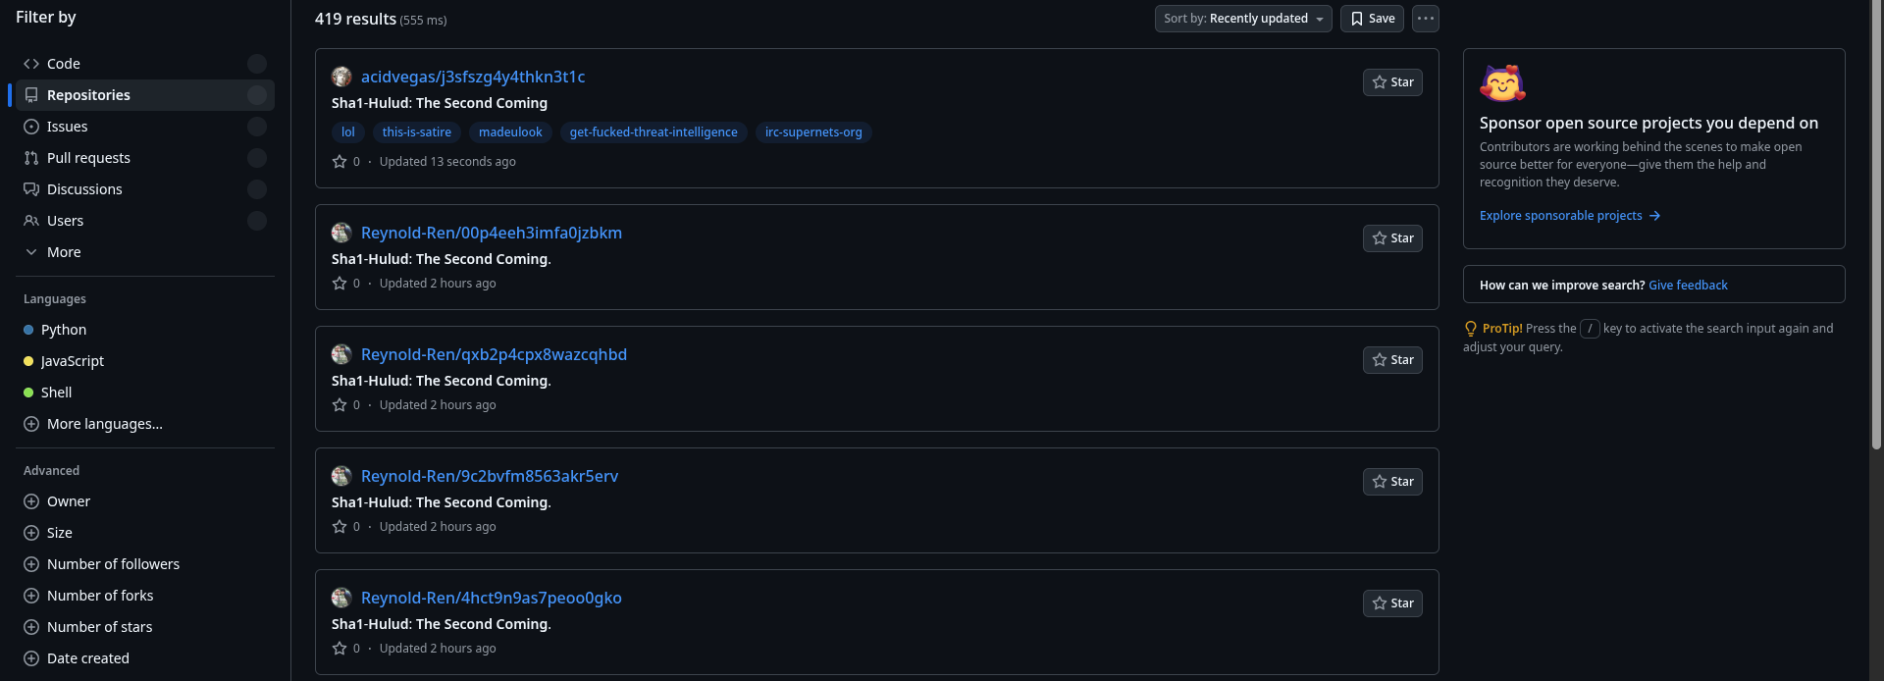
Task: Click avatar next to Reynold-Ren/4hct9n9as7peoo0gko
Action: point(341,598)
